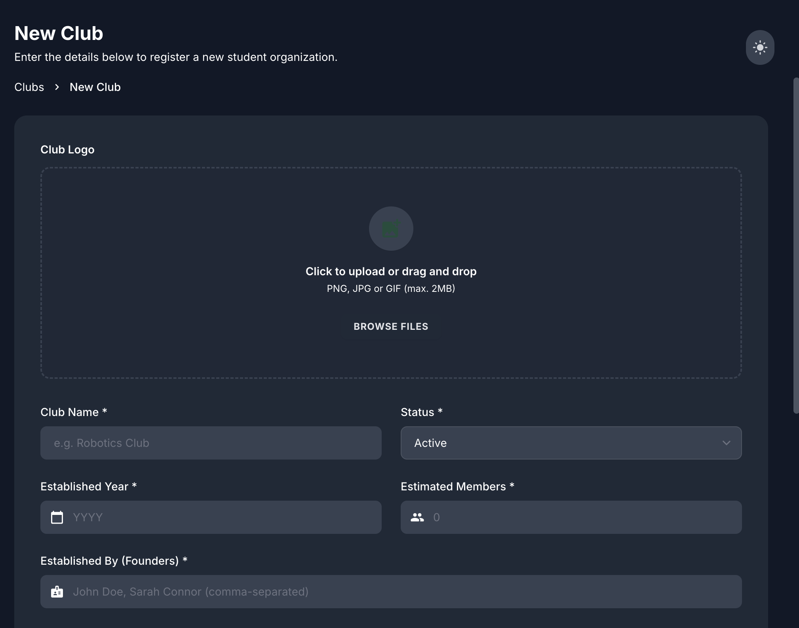
Task: Focus the Estimated Members number field
Action: coord(582,517)
